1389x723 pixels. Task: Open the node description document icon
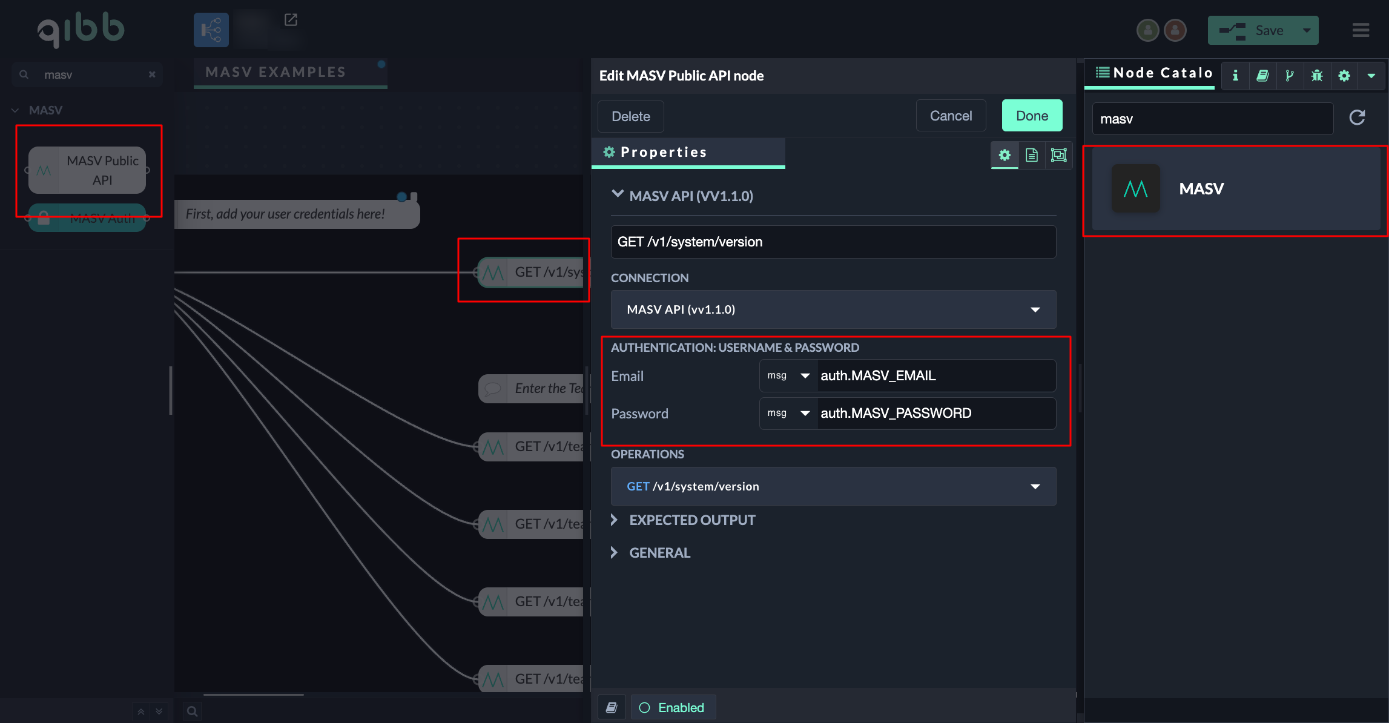[x=1032, y=155]
